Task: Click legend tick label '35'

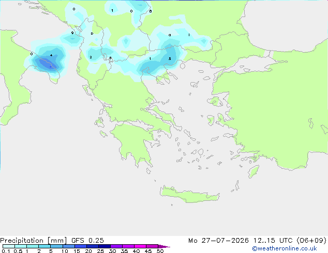Action: click(124, 251)
